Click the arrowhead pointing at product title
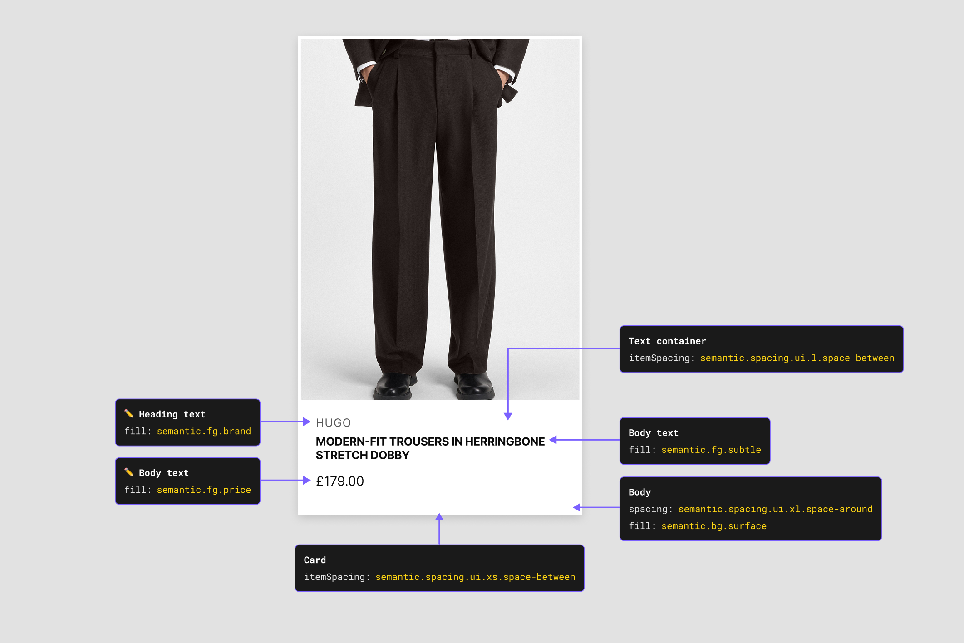 [x=553, y=440]
